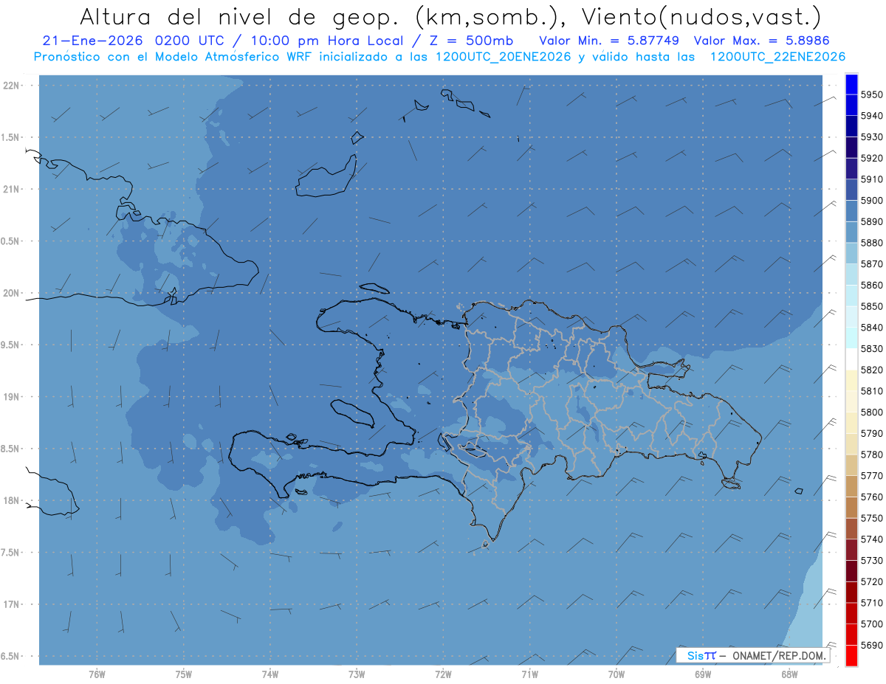Click 'Valor Max. = 5.8986' value

(762, 41)
